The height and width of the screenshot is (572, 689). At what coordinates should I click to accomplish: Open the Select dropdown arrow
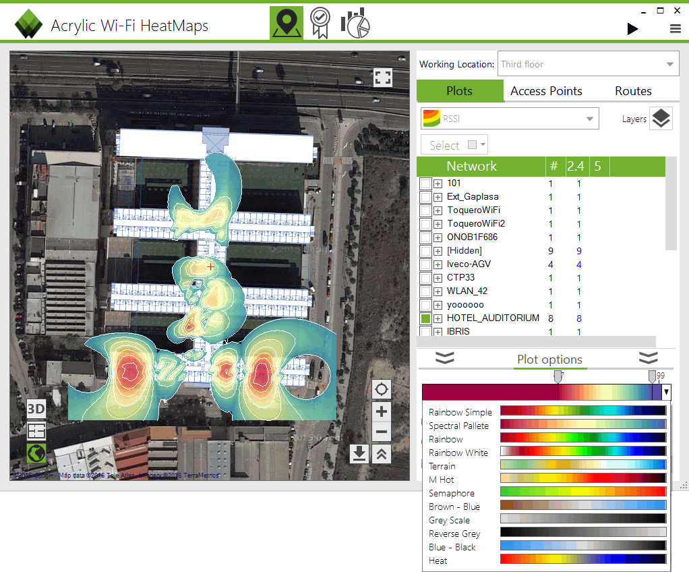click(x=483, y=144)
